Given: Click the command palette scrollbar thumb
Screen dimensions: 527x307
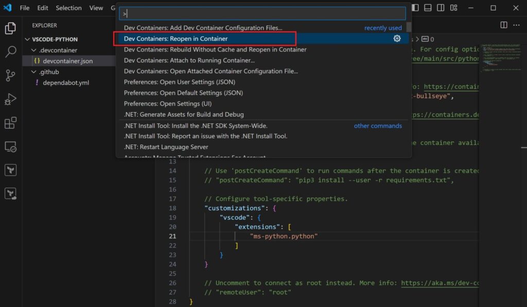Looking at the screenshot, I should [x=409, y=27].
